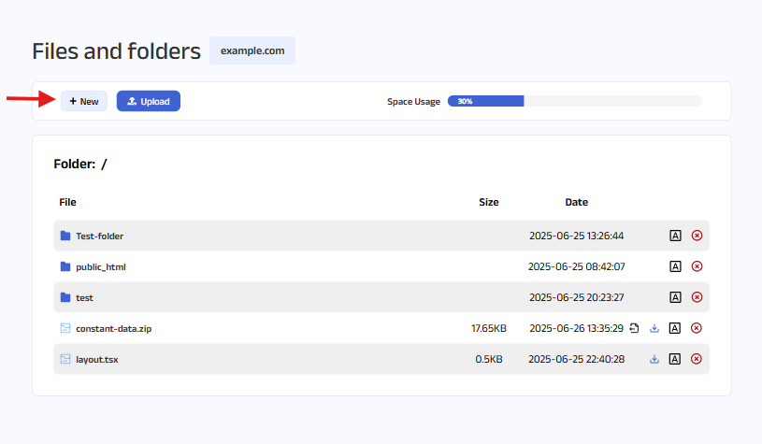Open the Test-folder folder
Viewport: 762px width, 444px height.
99,236
